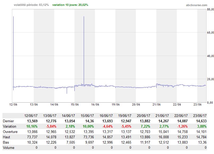Select Variation value 10,00%

point(88,126)
